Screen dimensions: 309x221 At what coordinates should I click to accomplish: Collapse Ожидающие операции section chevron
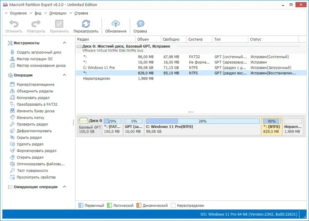click(x=65, y=187)
